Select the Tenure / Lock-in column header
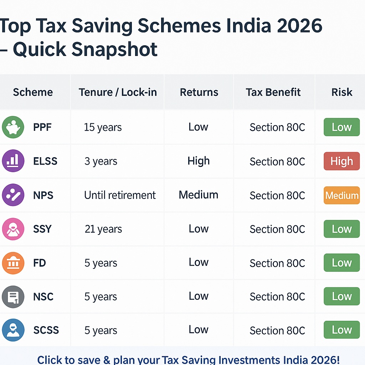365x365 pixels. (118, 92)
